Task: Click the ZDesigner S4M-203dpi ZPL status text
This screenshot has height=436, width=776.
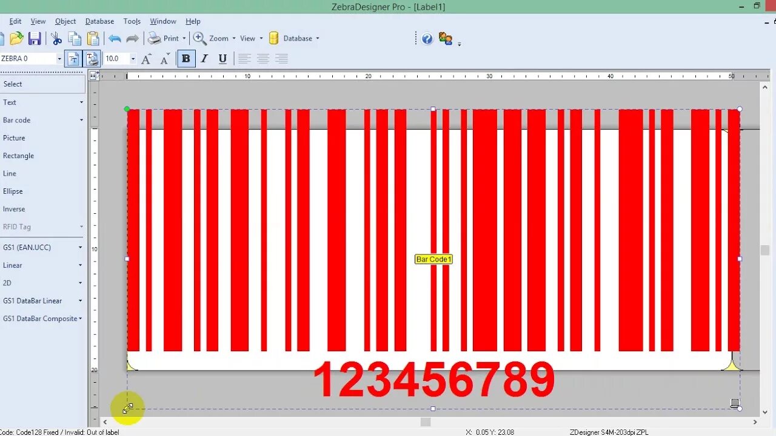Action: [x=609, y=432]
